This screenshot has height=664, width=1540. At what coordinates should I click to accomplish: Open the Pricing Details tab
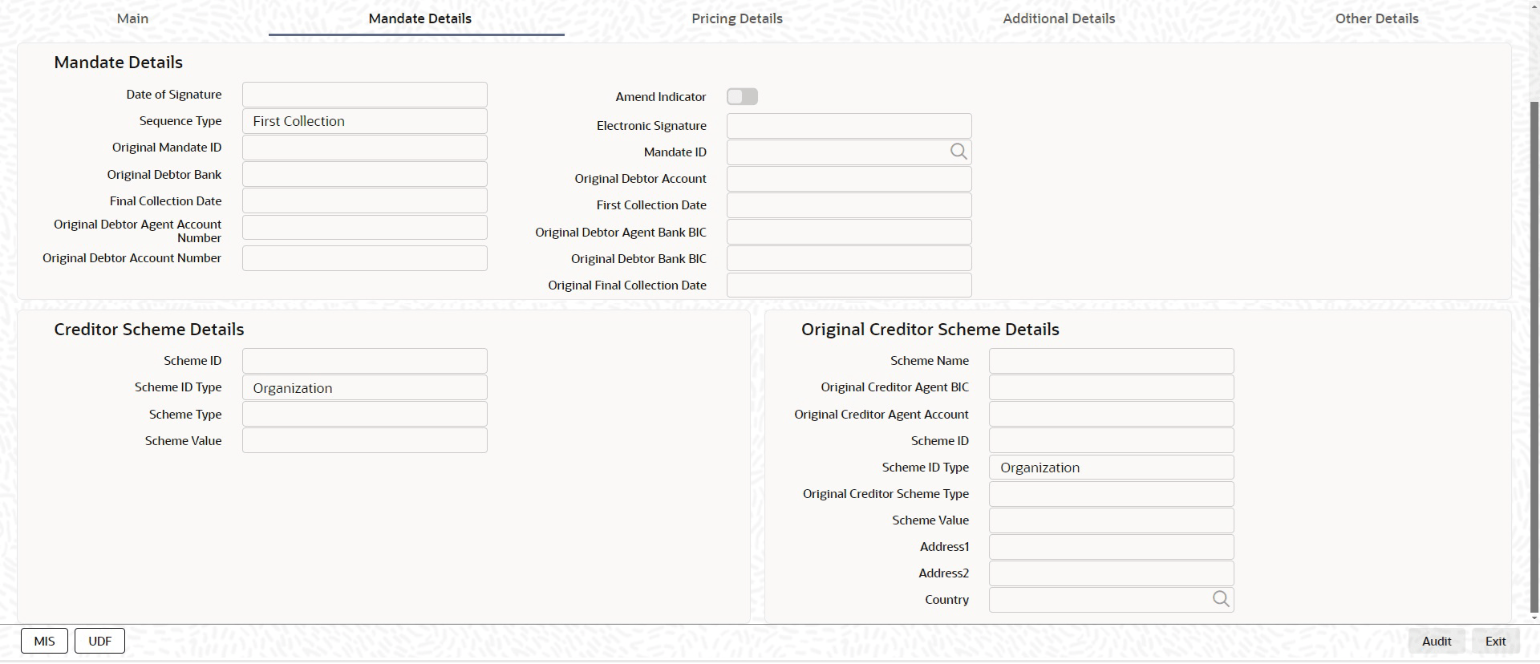click(737, 18)
